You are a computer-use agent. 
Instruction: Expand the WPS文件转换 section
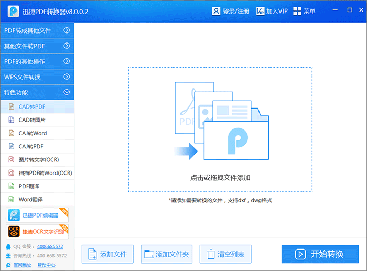67,77
